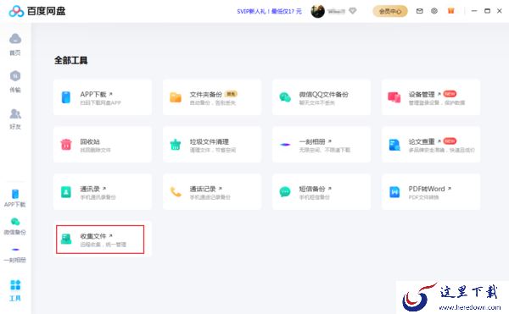The image size is (509, 314).
Task: Open the APP下载 tool card
Action: [103, 97]
